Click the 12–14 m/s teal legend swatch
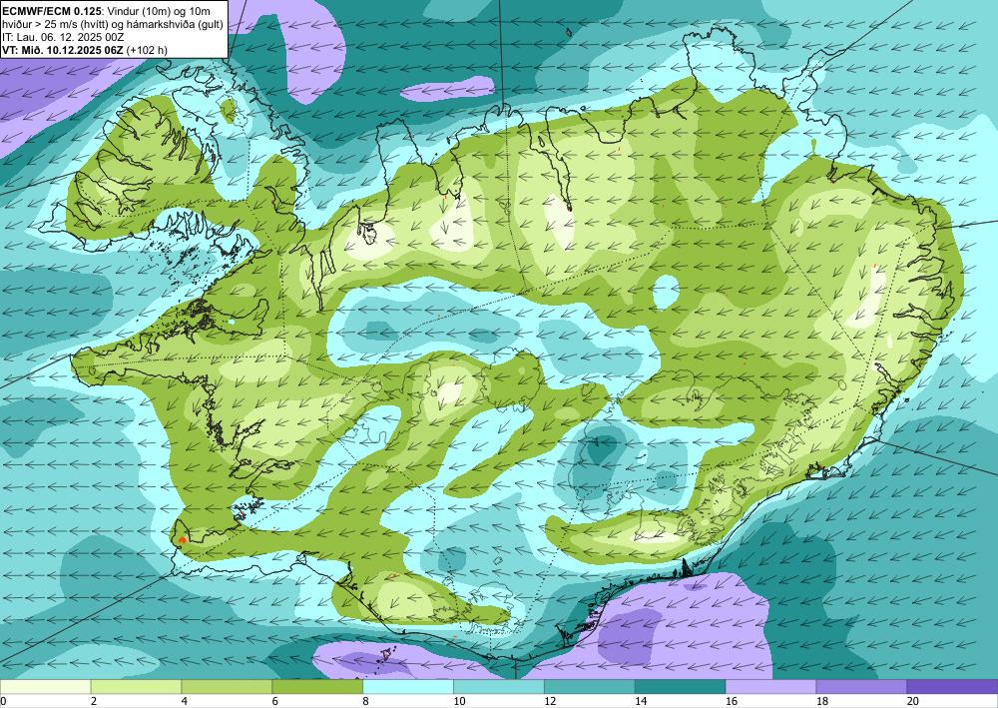Image resolution: width=998 pixels, height=708 pixels. [590, 687]
